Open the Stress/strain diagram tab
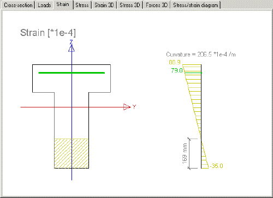Screen dimensions: 273x198 click(195, 5)
